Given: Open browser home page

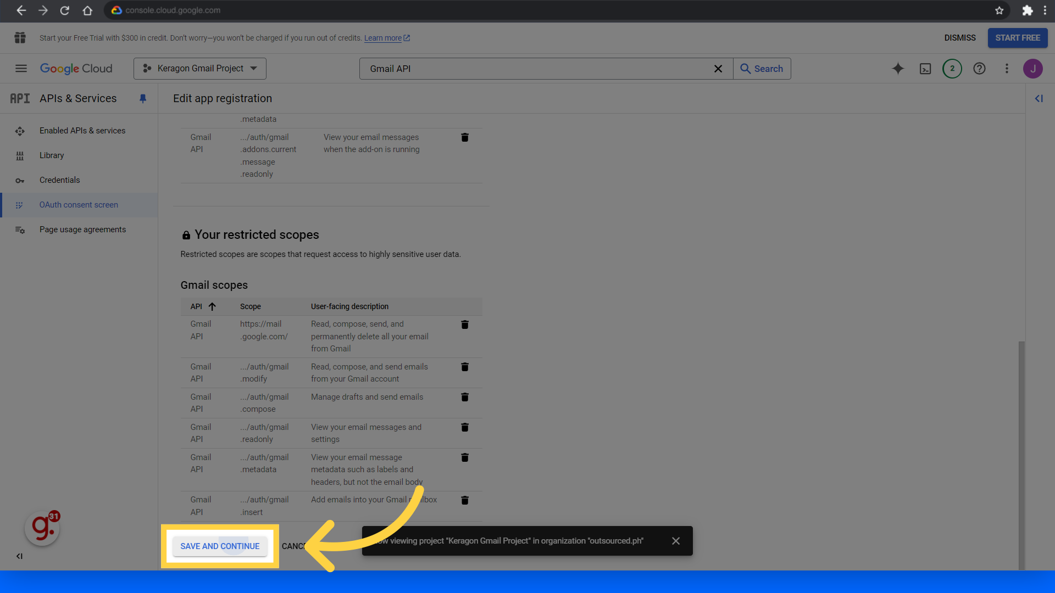Looking at the screenshot, I should click(87, 10).
